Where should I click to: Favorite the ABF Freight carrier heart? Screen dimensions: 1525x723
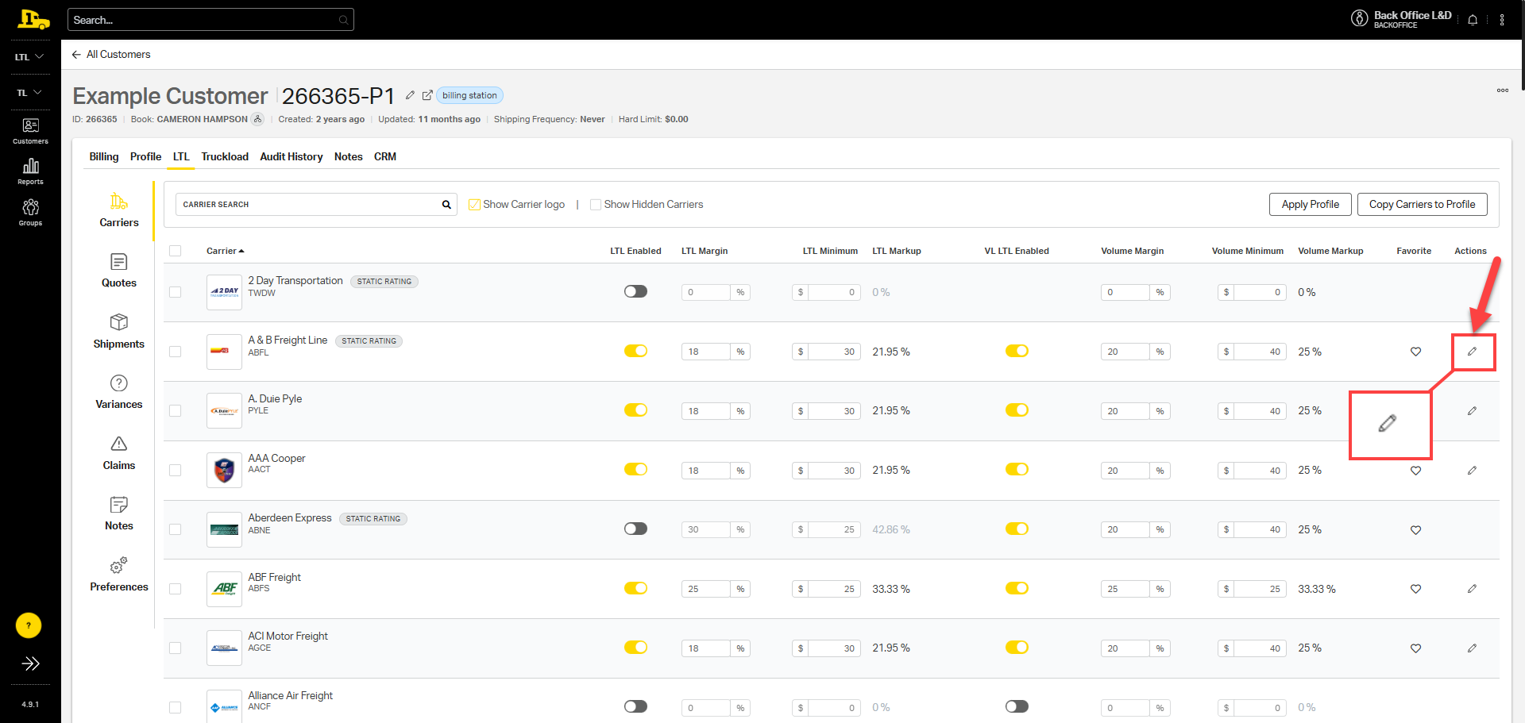click(x=1415, y=589)
